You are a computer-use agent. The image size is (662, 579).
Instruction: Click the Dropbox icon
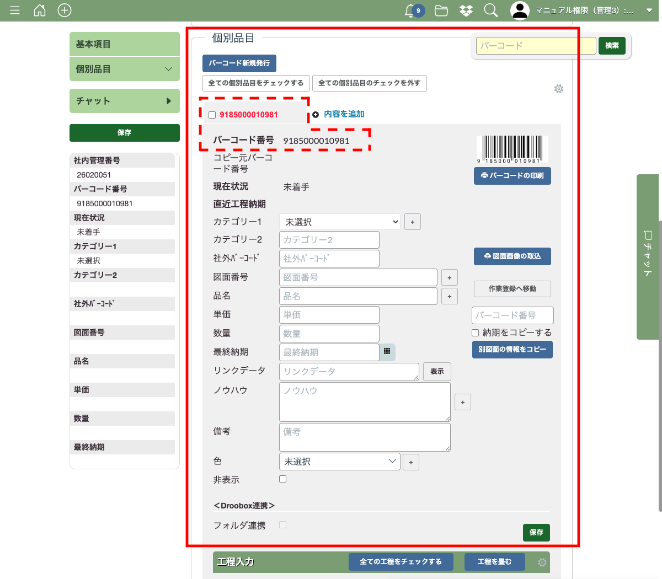466,10
